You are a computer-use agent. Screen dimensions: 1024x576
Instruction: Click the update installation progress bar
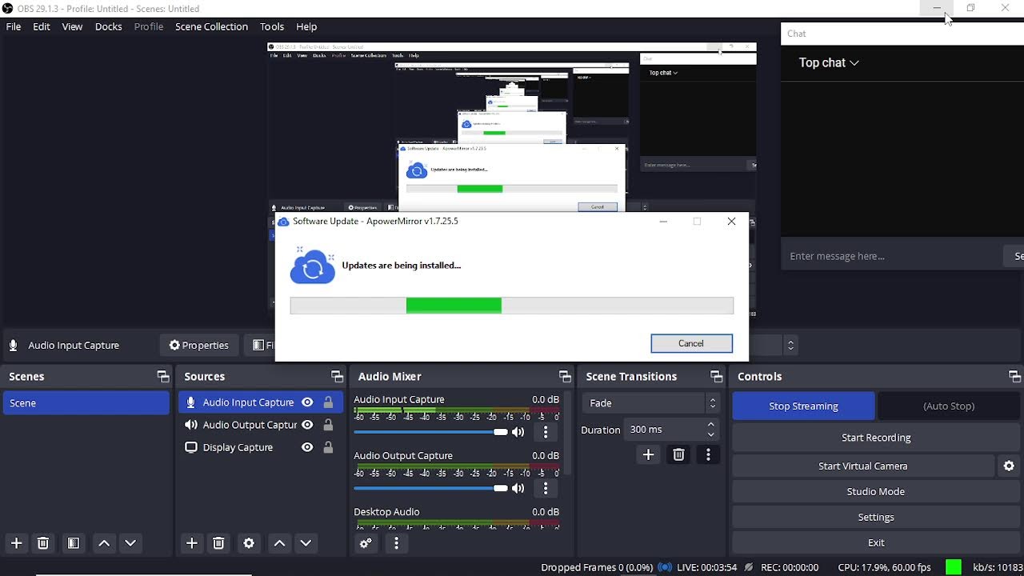[512, 305]
